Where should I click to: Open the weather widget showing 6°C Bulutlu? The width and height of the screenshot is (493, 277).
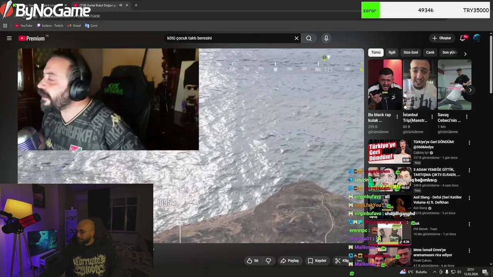coord(413,272)
